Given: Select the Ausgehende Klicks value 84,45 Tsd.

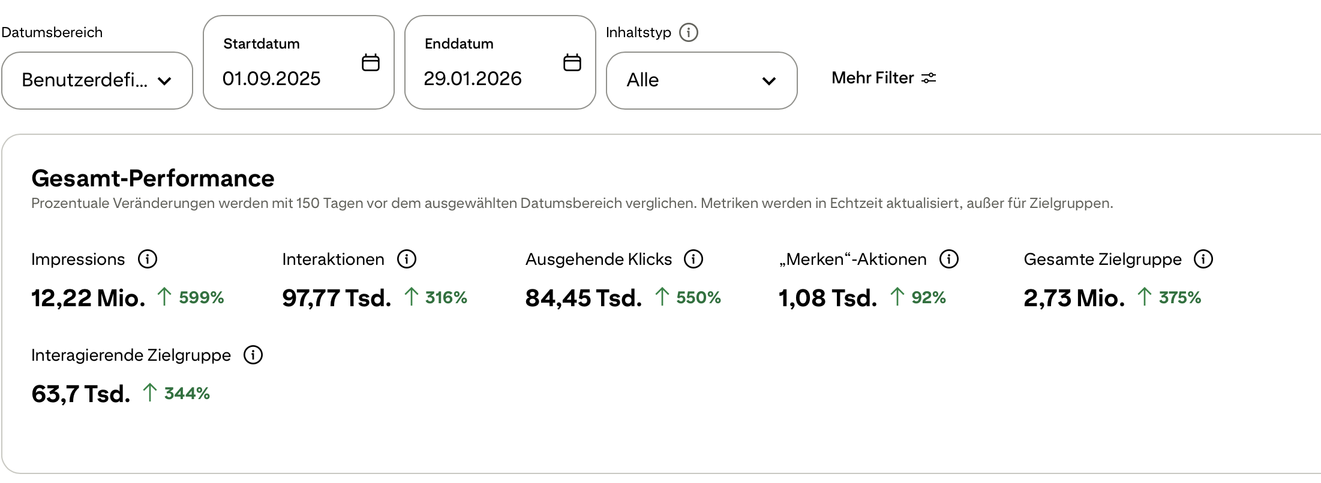Looking at the screenshot, I should click(583, 298).
